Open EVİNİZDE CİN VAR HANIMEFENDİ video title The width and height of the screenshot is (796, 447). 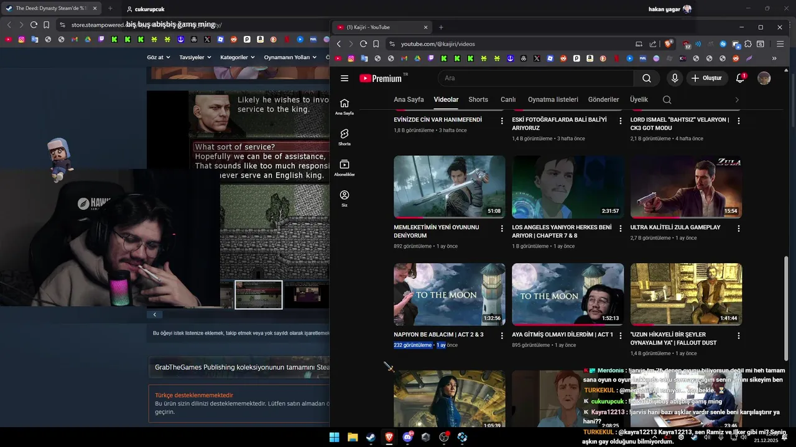pyautogui.click(x=438, y=120)
